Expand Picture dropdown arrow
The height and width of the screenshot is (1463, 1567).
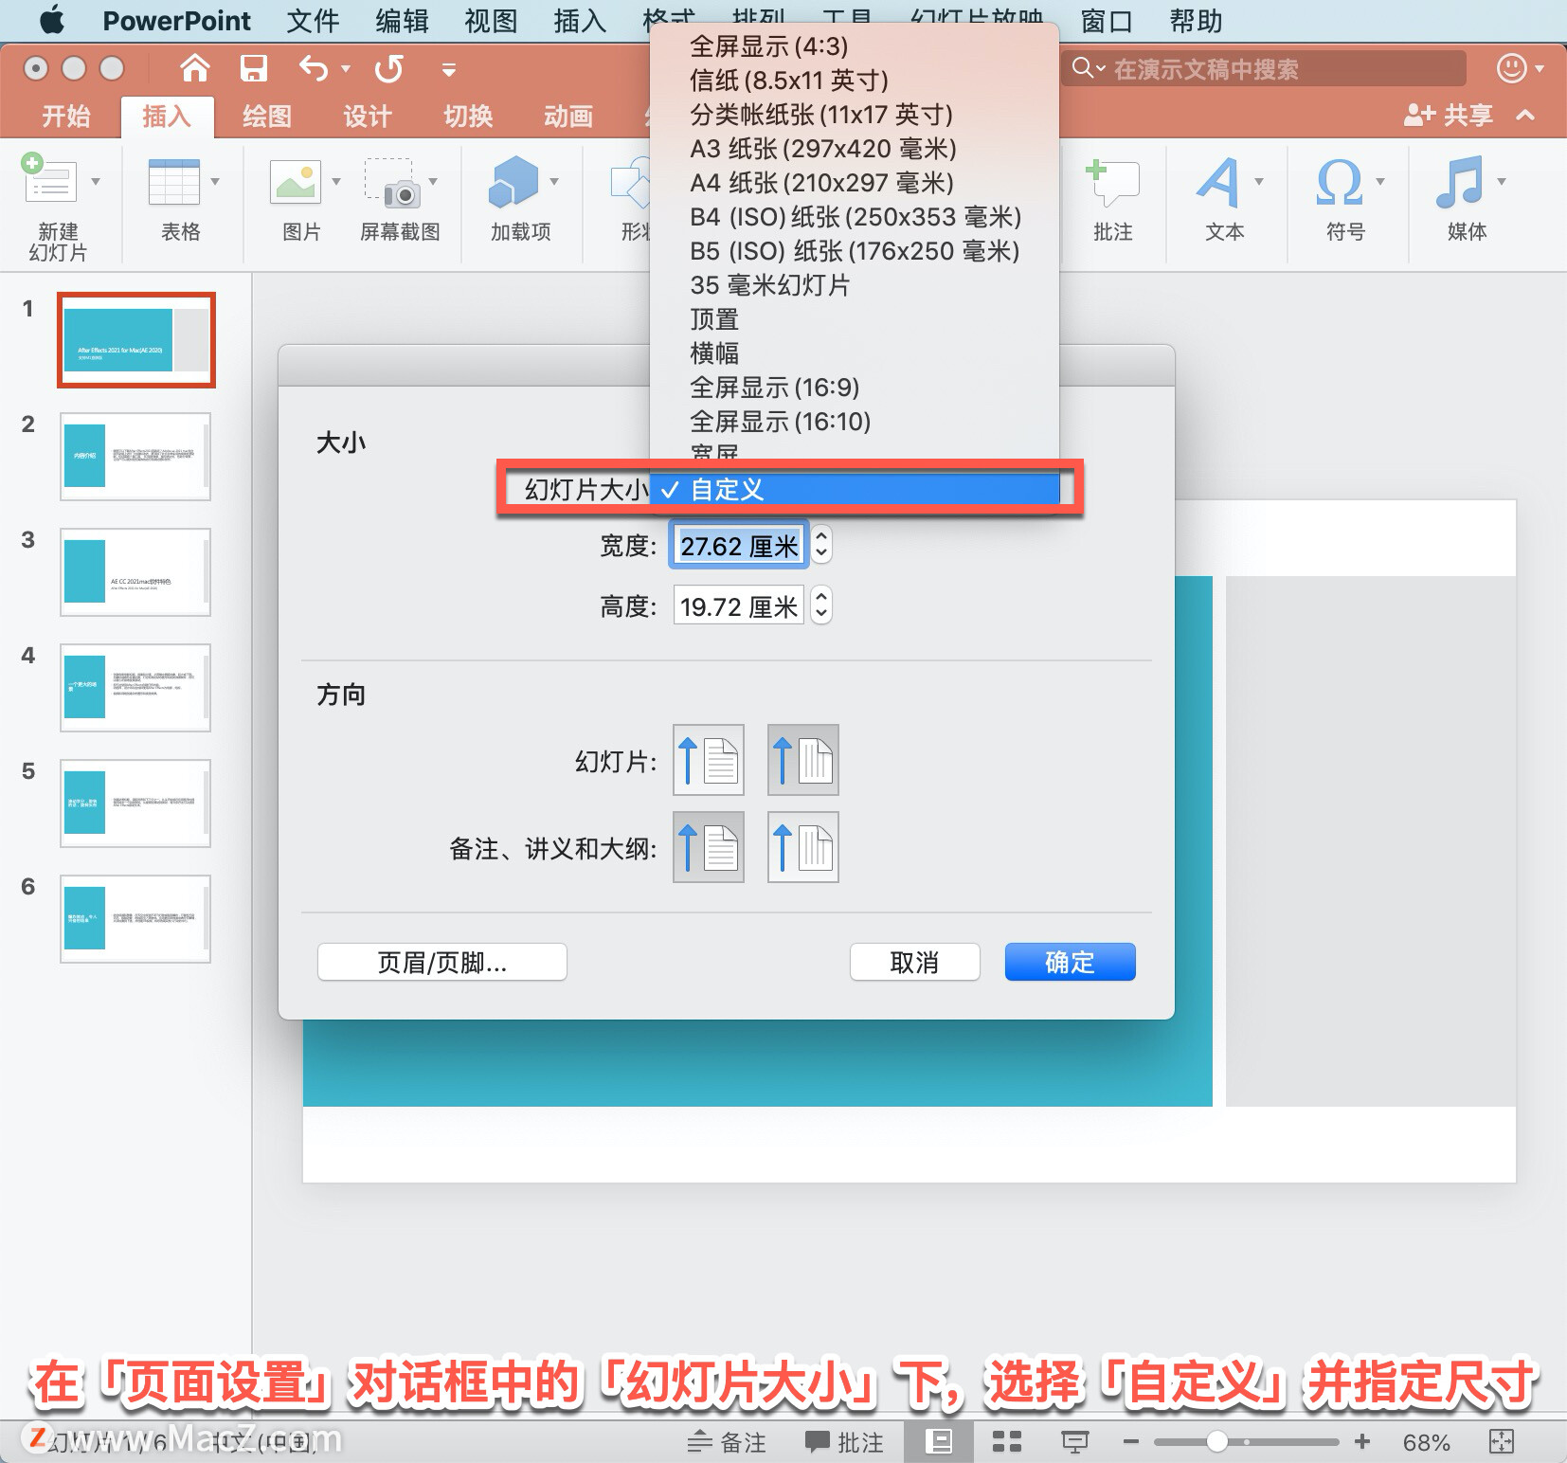(x=336, y=181)
